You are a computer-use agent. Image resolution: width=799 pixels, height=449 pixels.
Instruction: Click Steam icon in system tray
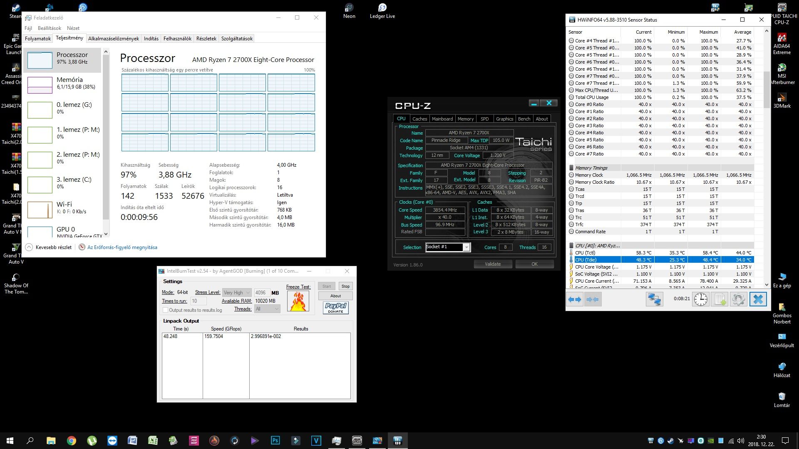[670, 441]
